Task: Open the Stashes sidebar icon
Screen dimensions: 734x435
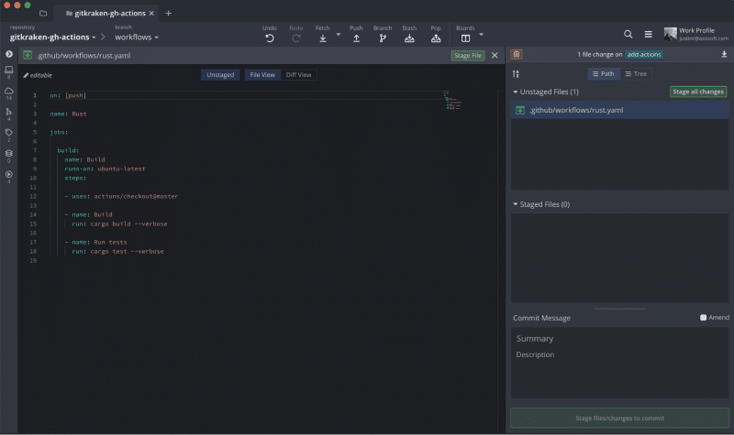Action: (9, 153)
